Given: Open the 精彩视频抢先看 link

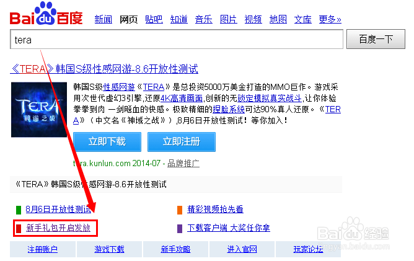Looking at the screenshot, I should [x=215, y=209].
